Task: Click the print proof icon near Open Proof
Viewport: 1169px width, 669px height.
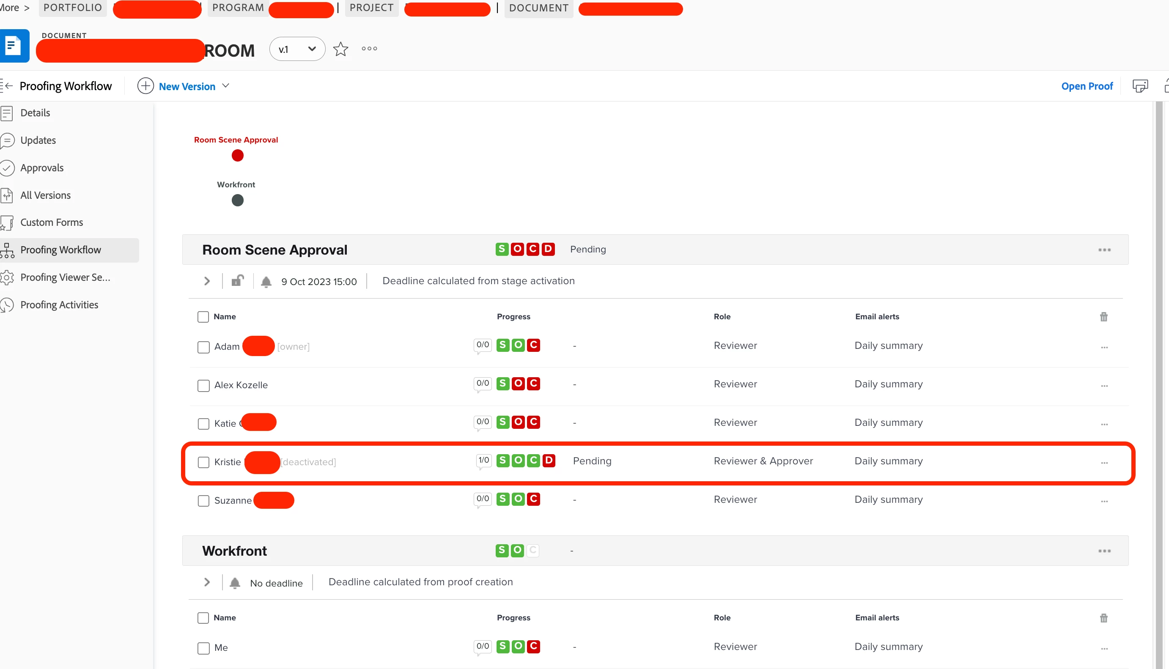Action: (1140, 86)
